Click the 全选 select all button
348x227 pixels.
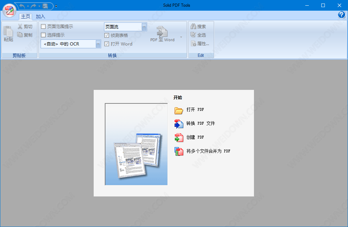[x=198, y=35]
